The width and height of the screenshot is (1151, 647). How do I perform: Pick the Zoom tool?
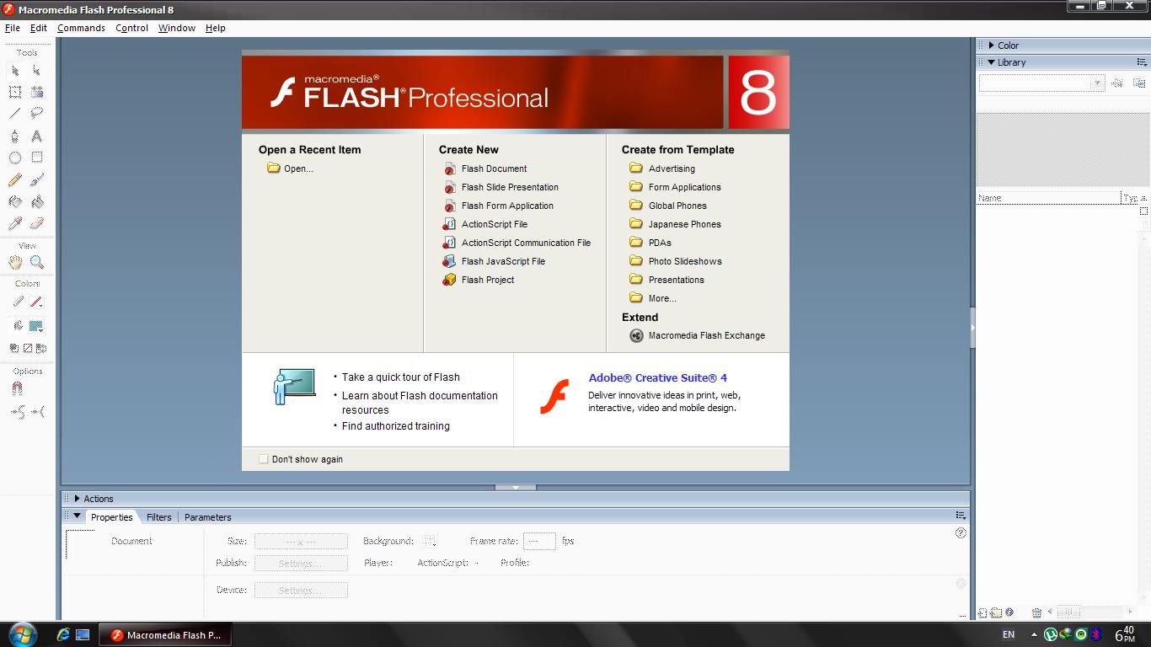35,261
